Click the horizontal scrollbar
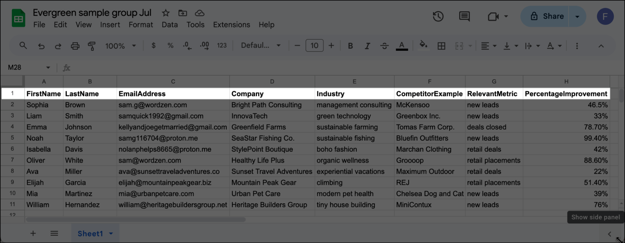 click(136, 219)
